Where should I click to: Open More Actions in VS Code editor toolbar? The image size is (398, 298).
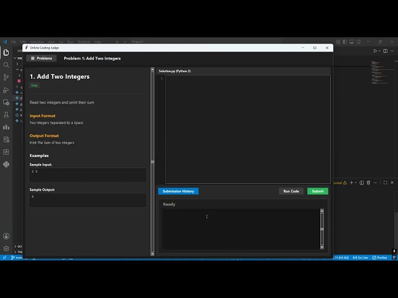tap(392, 51)
